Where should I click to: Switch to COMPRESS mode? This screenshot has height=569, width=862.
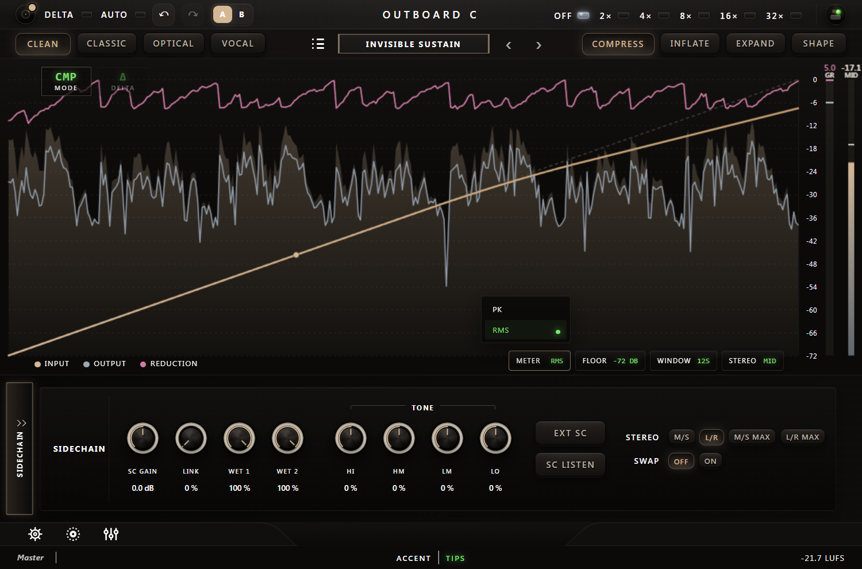pos(618,44)
